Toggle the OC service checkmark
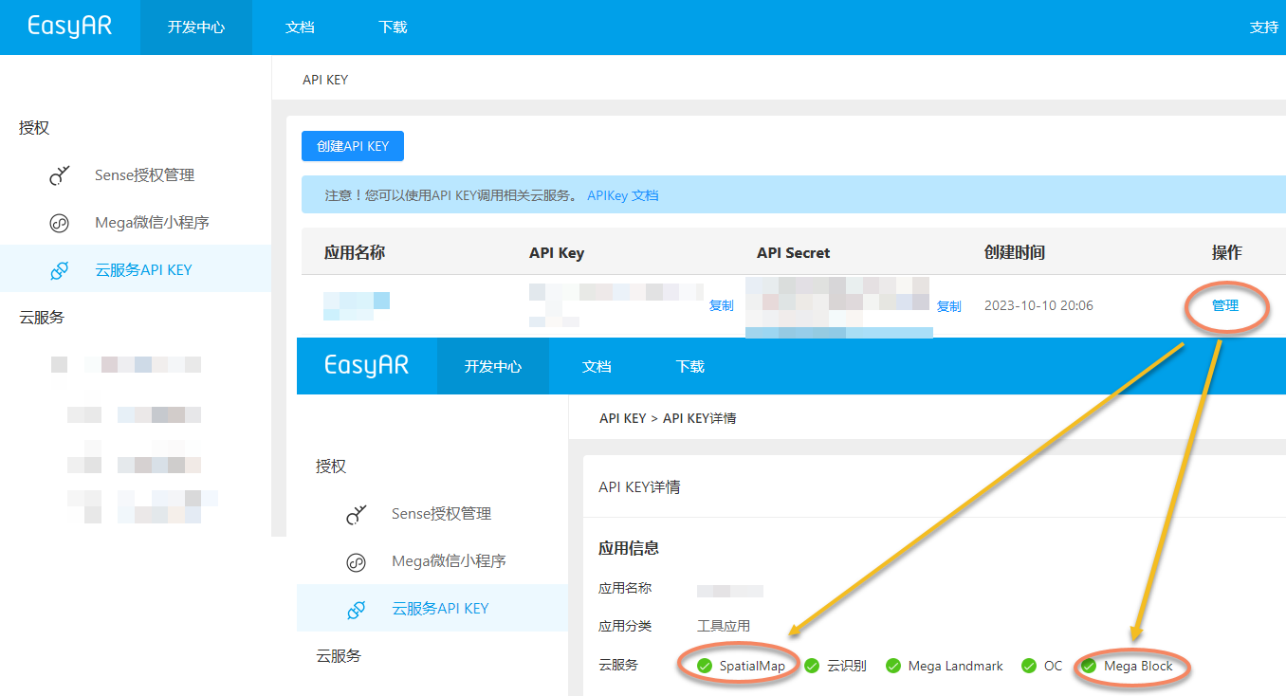The image size is (1286, 696). [1029, 666]
